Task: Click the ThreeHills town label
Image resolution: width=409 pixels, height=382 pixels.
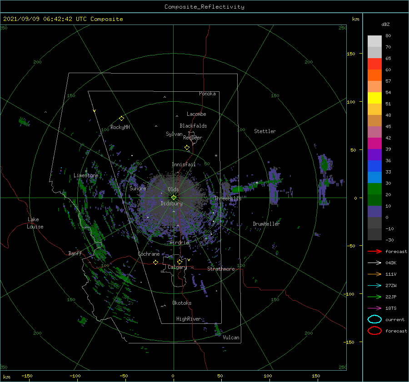Action: (228, 198)
